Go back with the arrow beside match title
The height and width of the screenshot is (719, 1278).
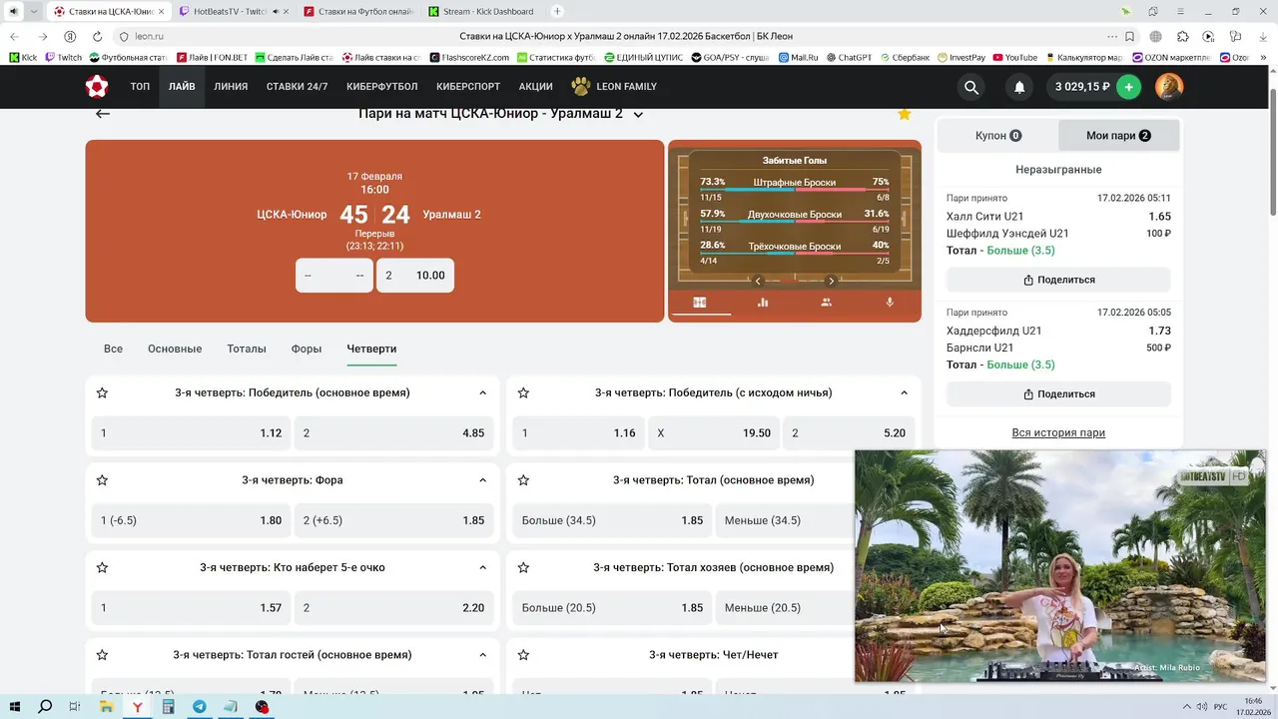point(103,114)
